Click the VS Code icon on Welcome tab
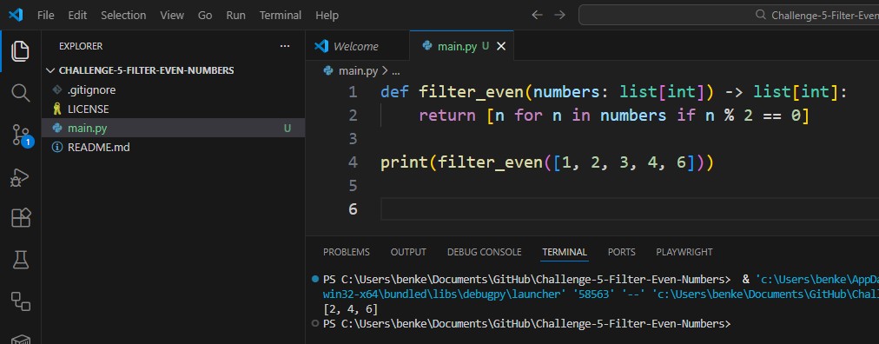 321,47
